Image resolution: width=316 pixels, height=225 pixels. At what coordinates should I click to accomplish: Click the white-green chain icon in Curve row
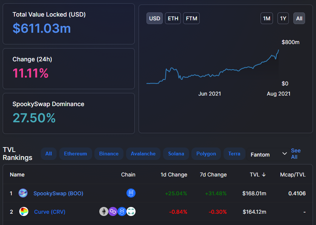tap(131, 211)
